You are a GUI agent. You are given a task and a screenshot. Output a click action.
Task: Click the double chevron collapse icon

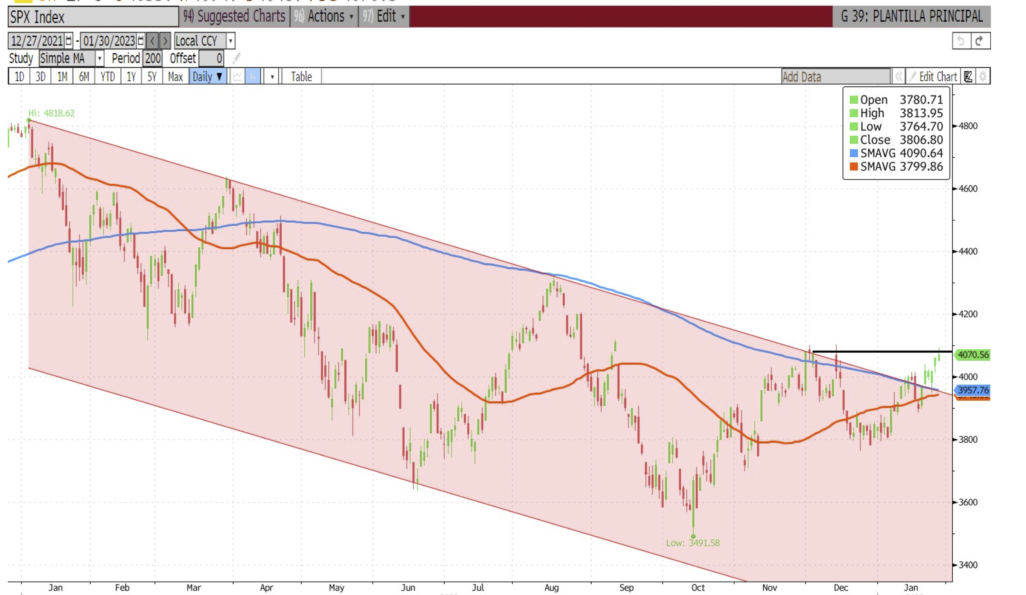pos(898,77)
